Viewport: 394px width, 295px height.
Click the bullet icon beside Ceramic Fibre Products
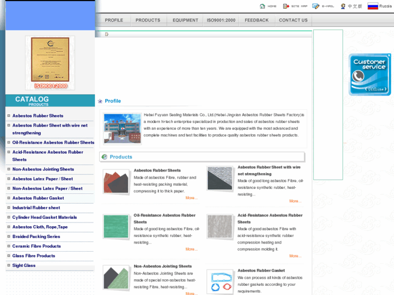[9, 246]
